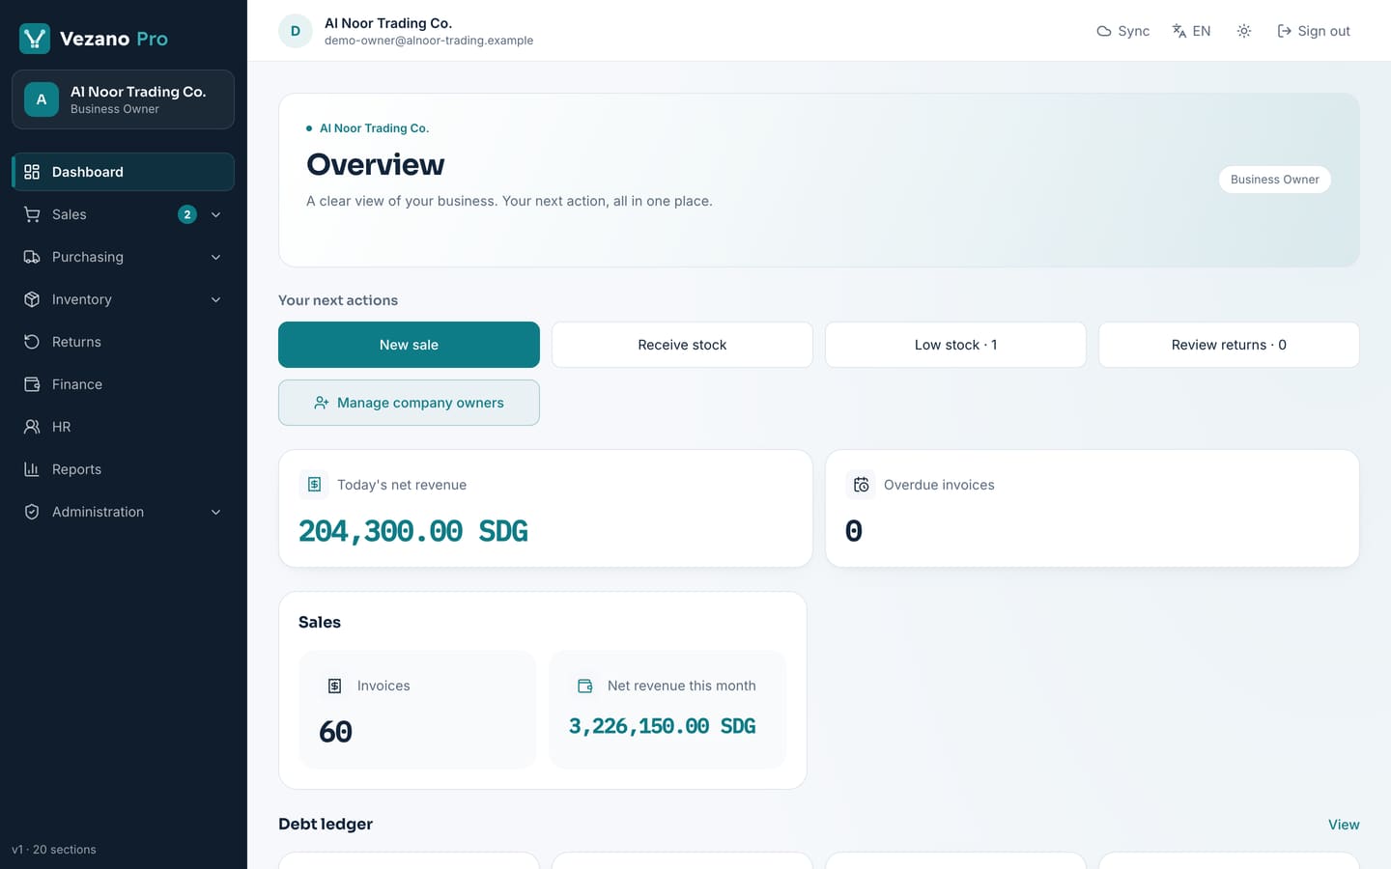This screenshot has width=1391, height=869.
Task: Click the Finance wallet icon
Action: 32,384
